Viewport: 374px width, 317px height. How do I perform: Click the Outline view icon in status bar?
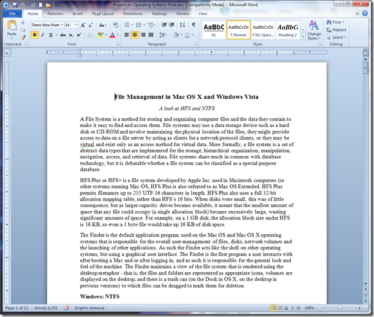pos(292,308)
